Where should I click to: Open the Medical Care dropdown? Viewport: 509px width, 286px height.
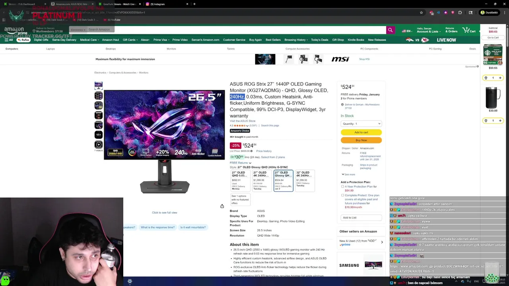[x=89, y=40]
